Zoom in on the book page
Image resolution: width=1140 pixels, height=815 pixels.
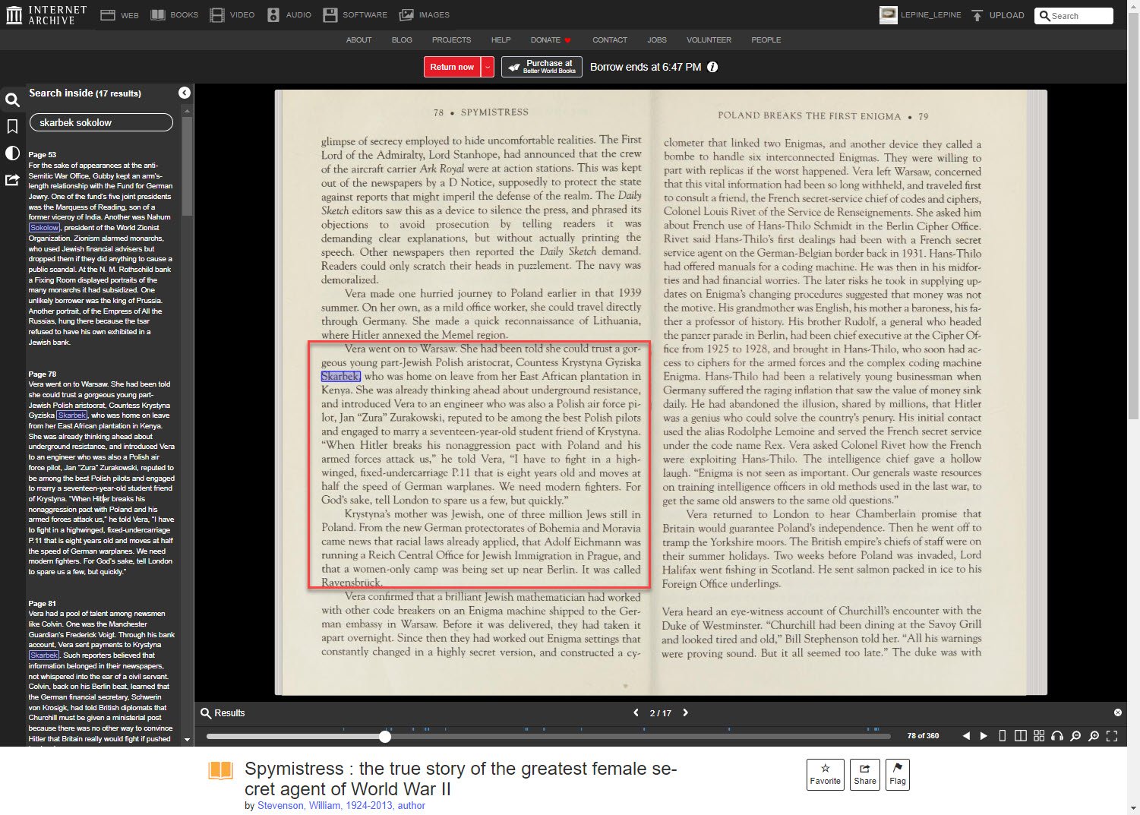(1094, 735)
